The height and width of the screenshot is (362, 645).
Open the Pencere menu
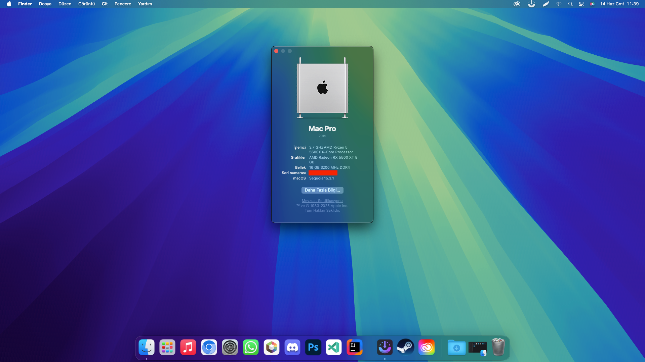[123, 4]
